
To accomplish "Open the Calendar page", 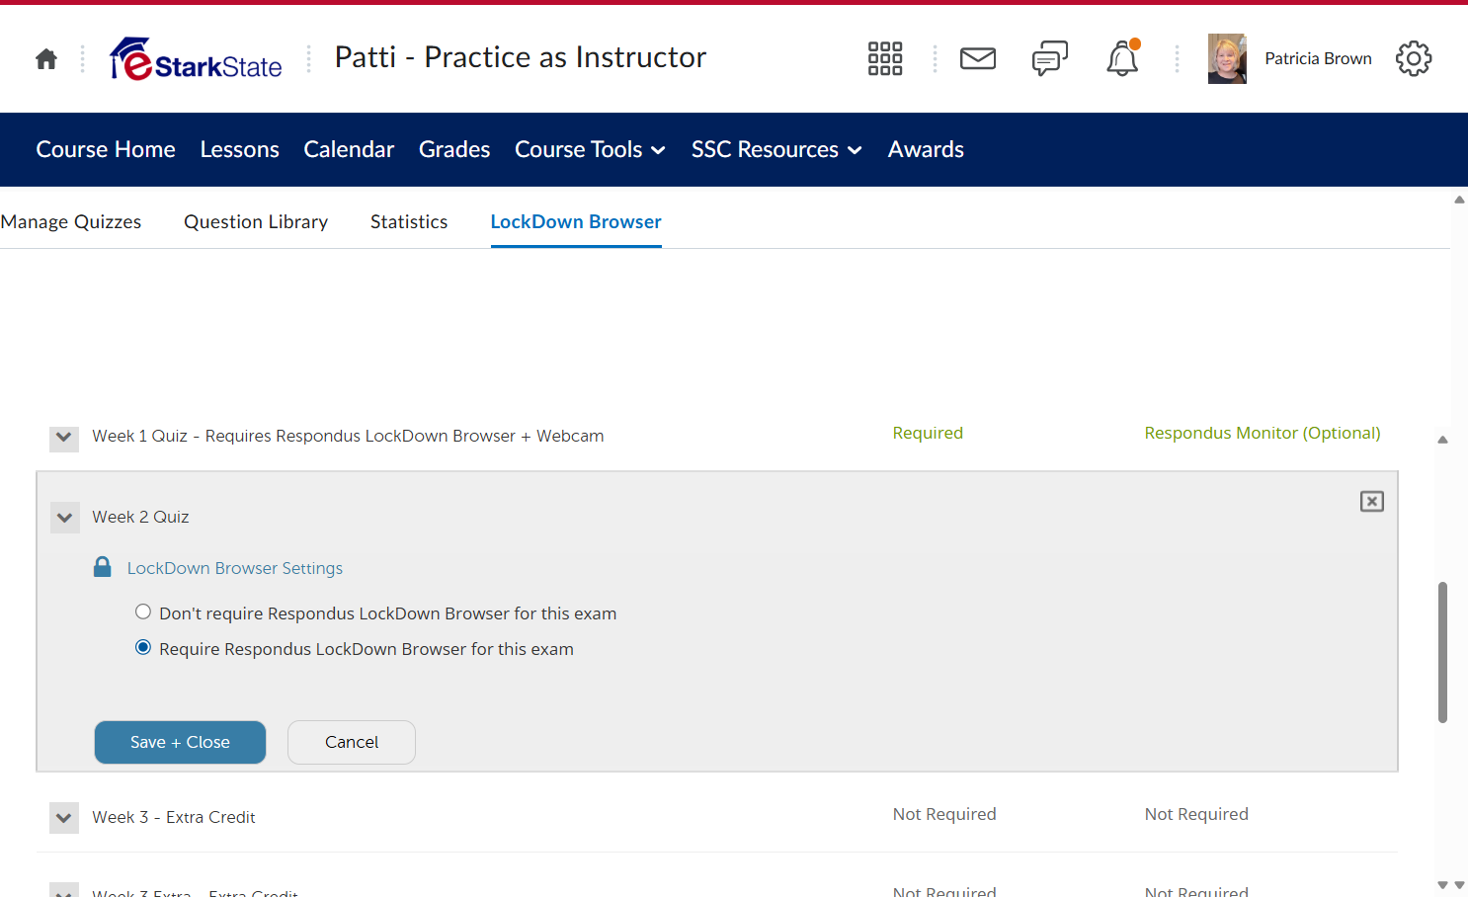I will tap(349, 150).
